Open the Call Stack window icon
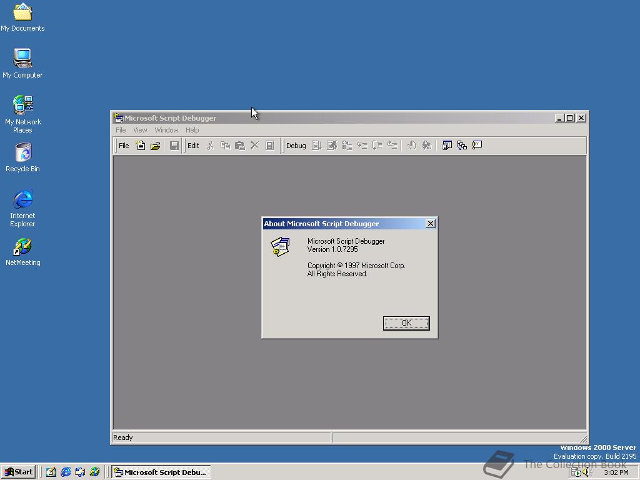 pyautogui.click(x=462, y=145)
